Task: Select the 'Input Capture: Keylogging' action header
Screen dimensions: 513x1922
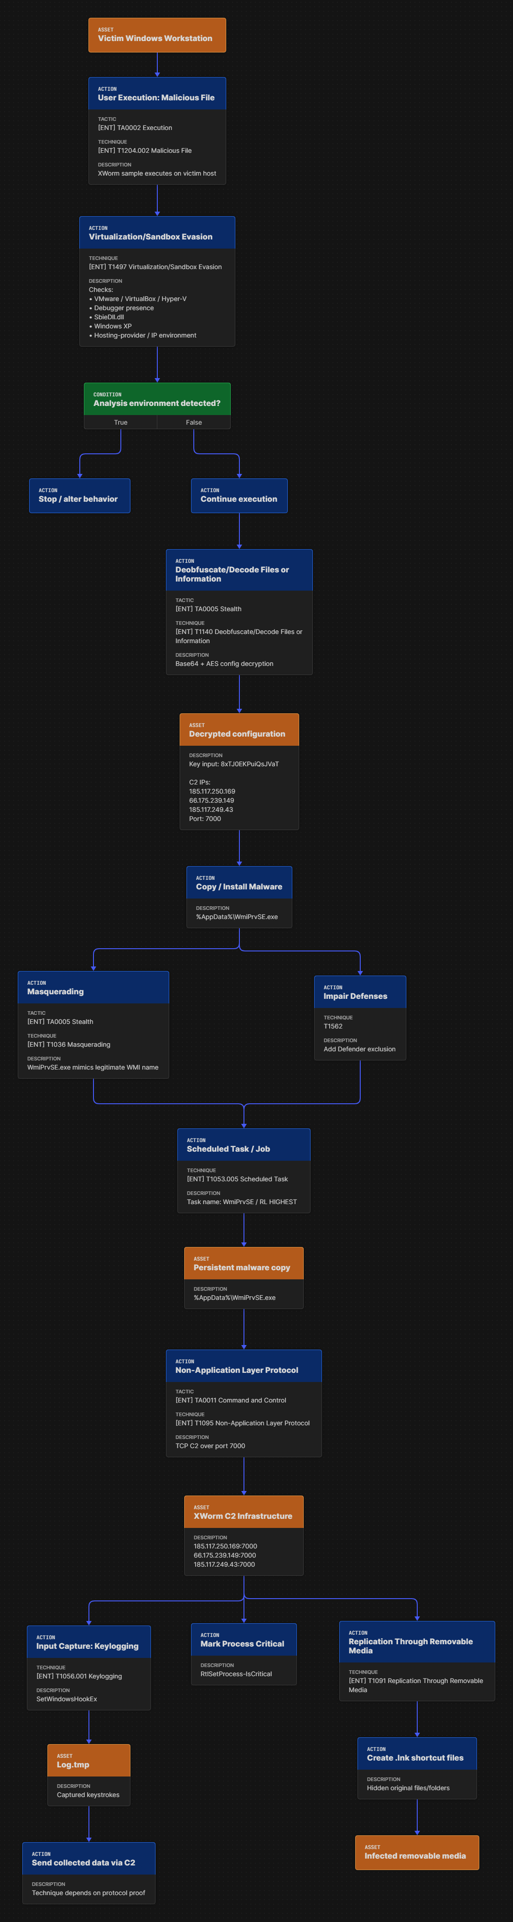Action: [x=89, y=1642]
